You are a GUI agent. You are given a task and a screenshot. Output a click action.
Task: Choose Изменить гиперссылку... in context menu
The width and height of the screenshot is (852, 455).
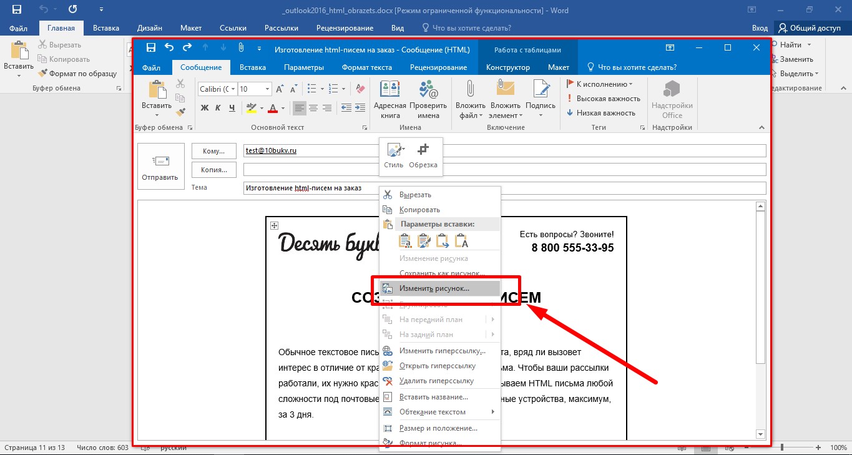pyautogui.click(x=440, y=351)
